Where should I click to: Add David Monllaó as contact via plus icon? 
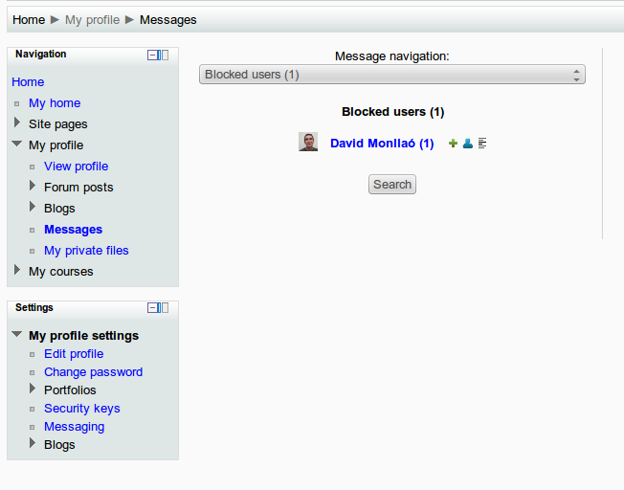click(x=453, y=144)
